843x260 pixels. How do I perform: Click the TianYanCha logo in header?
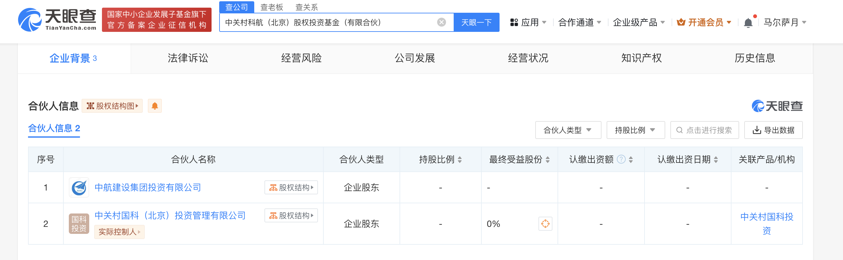(57, 20)
